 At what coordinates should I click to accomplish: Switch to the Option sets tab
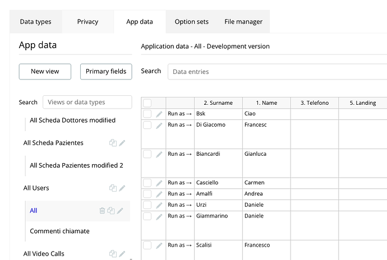tap(191, 22)
